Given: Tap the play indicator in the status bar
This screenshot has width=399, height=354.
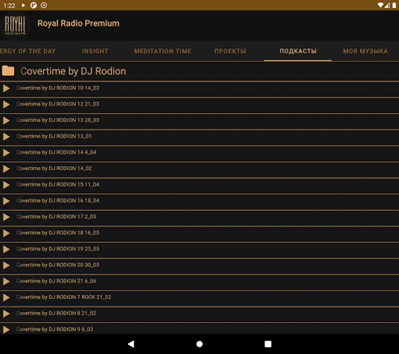Looking at the screenshot, I should click(24, 5).
